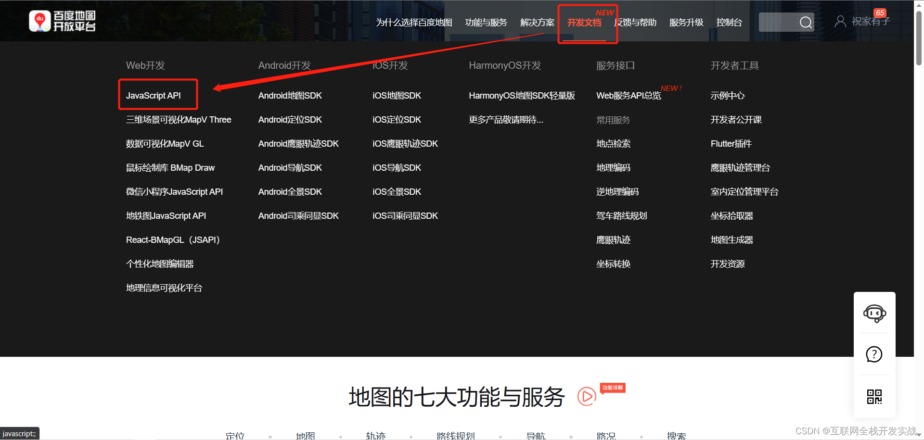Open 开发资源 link

728,264
